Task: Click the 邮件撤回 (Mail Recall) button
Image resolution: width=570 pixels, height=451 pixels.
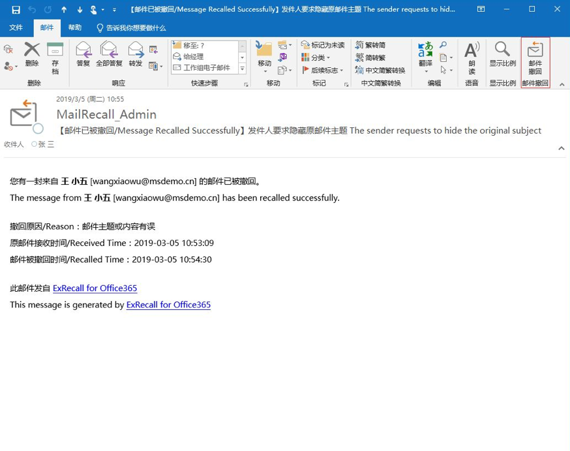Action: click(535, 57)
